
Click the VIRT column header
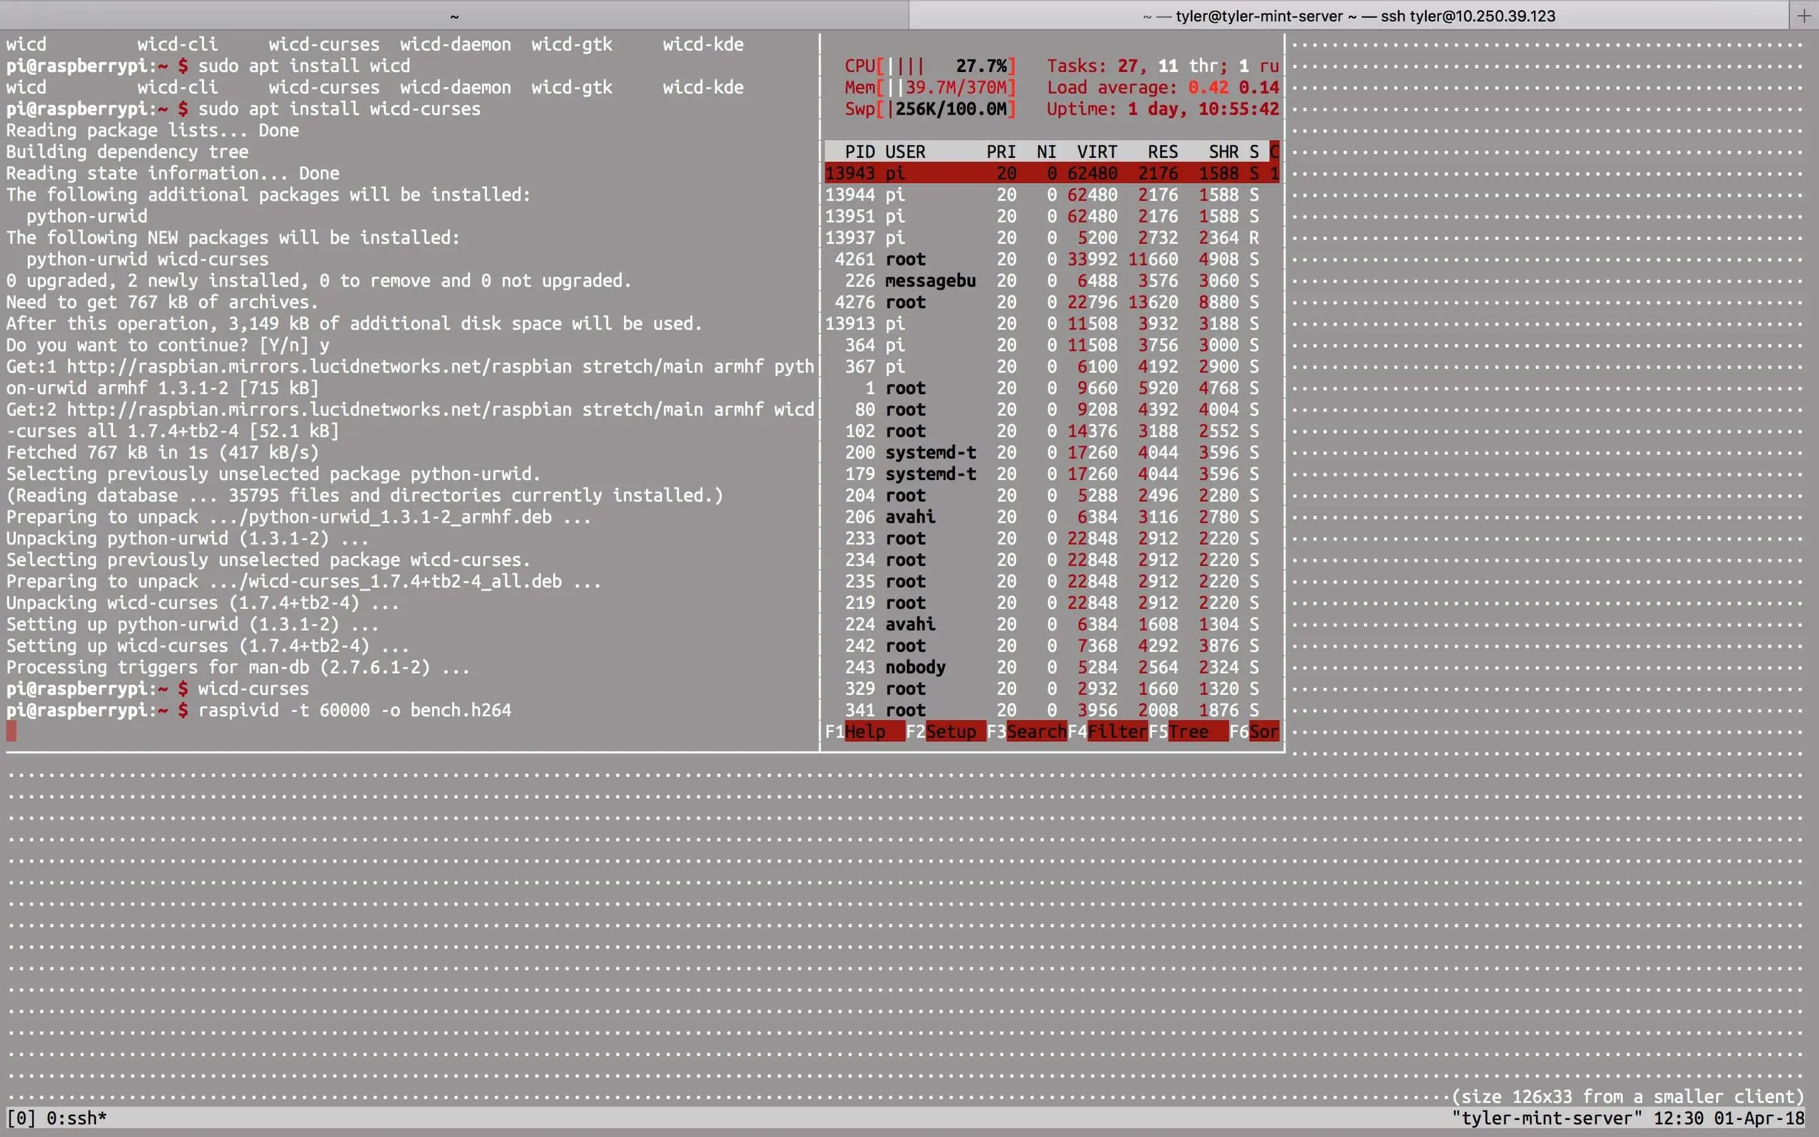[1096, 152]
